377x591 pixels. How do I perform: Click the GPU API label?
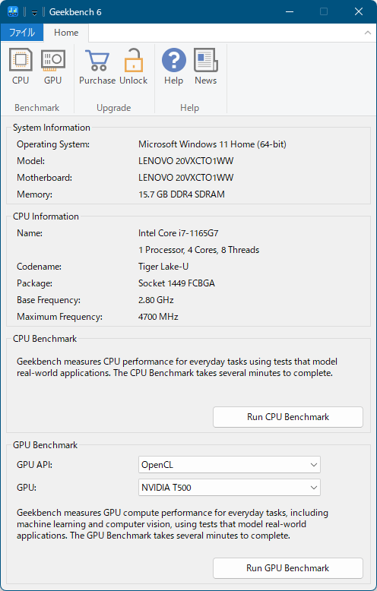coord(34,465)
